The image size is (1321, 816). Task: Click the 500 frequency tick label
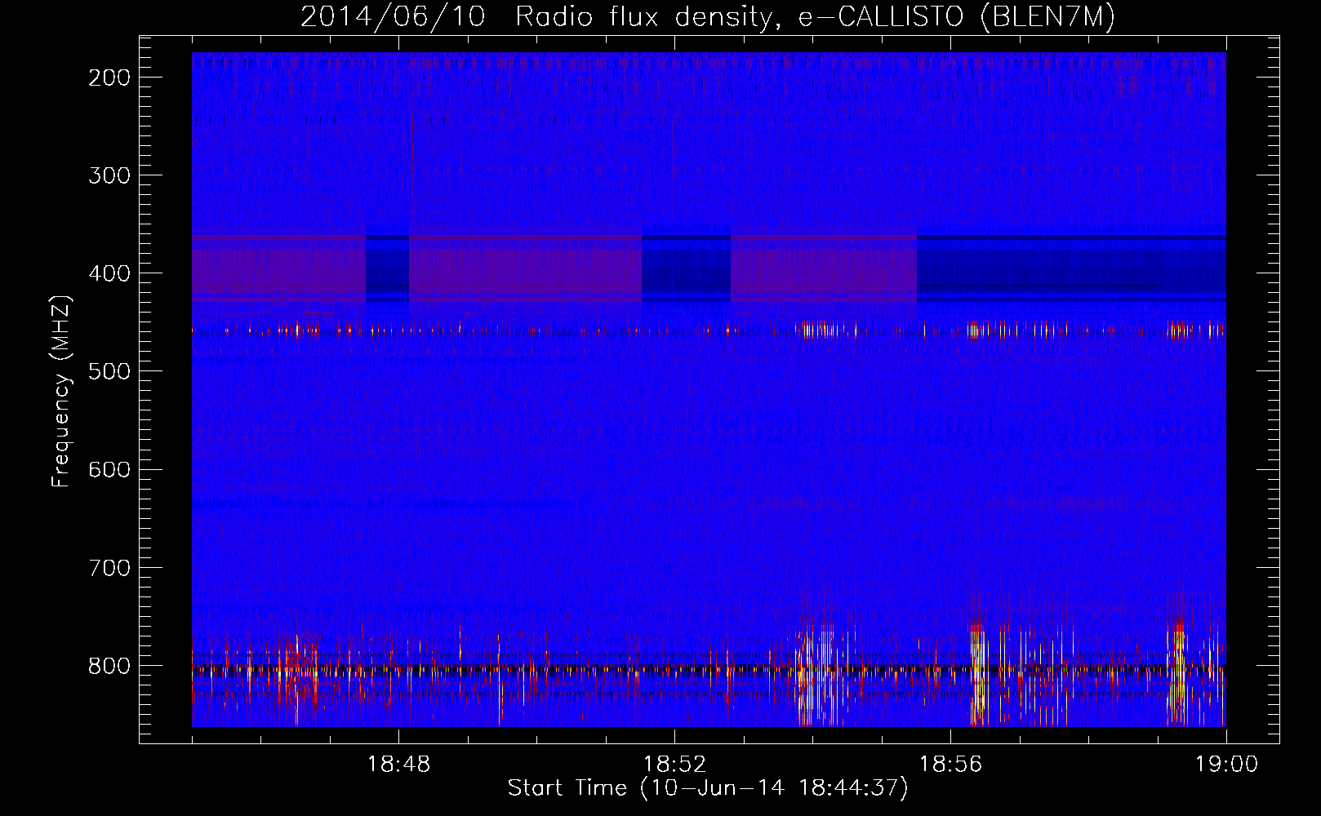pos(109,371)
